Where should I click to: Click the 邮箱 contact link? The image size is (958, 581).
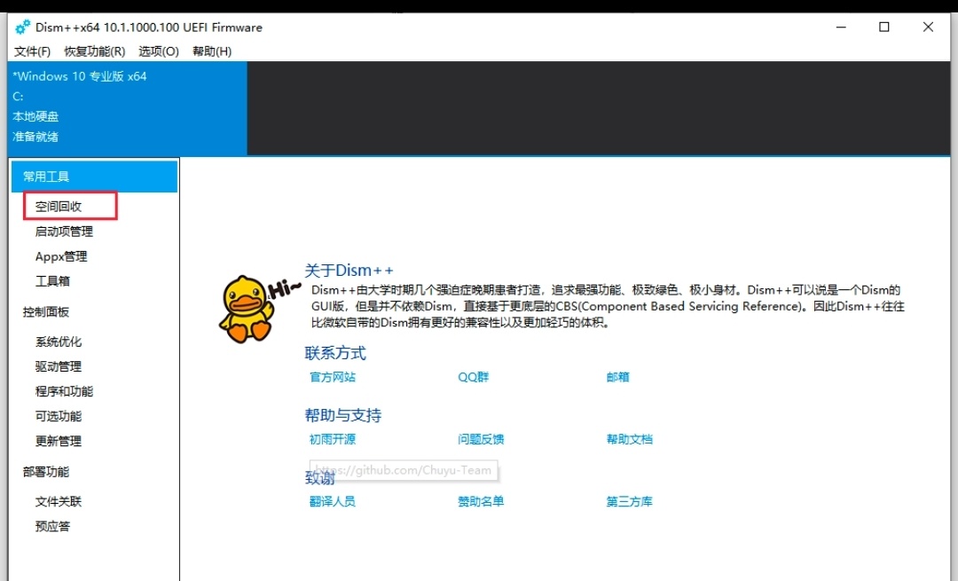coord(617,377)
